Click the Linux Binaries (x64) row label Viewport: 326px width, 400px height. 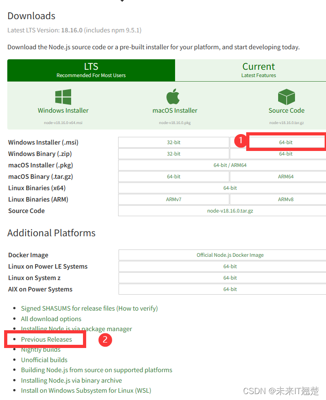[37, 188]
